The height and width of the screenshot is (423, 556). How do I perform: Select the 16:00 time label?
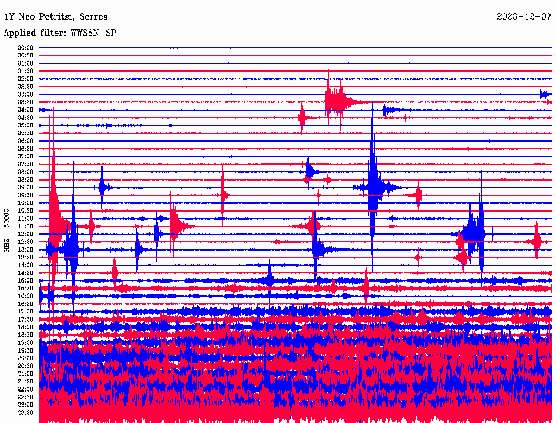point(26,296)
